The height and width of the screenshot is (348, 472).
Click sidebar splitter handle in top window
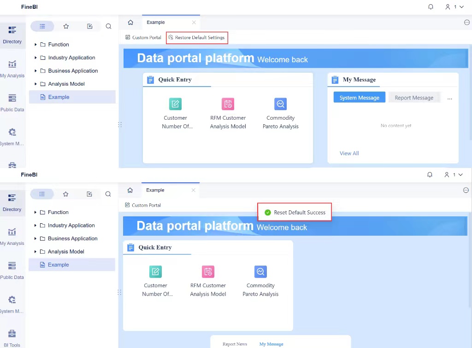[x=120, y=124]
